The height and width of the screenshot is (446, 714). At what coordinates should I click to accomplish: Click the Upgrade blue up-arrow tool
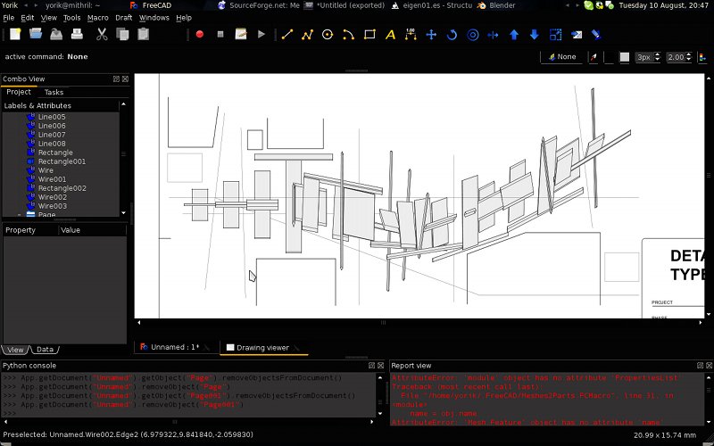tap(514, 35)
